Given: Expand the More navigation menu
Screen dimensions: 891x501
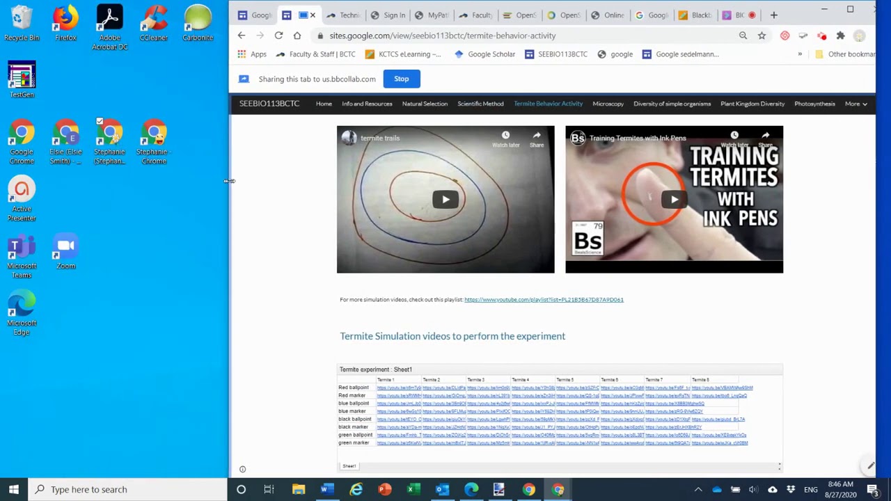Looking at the screenshot, I should [x=856, y=104].
